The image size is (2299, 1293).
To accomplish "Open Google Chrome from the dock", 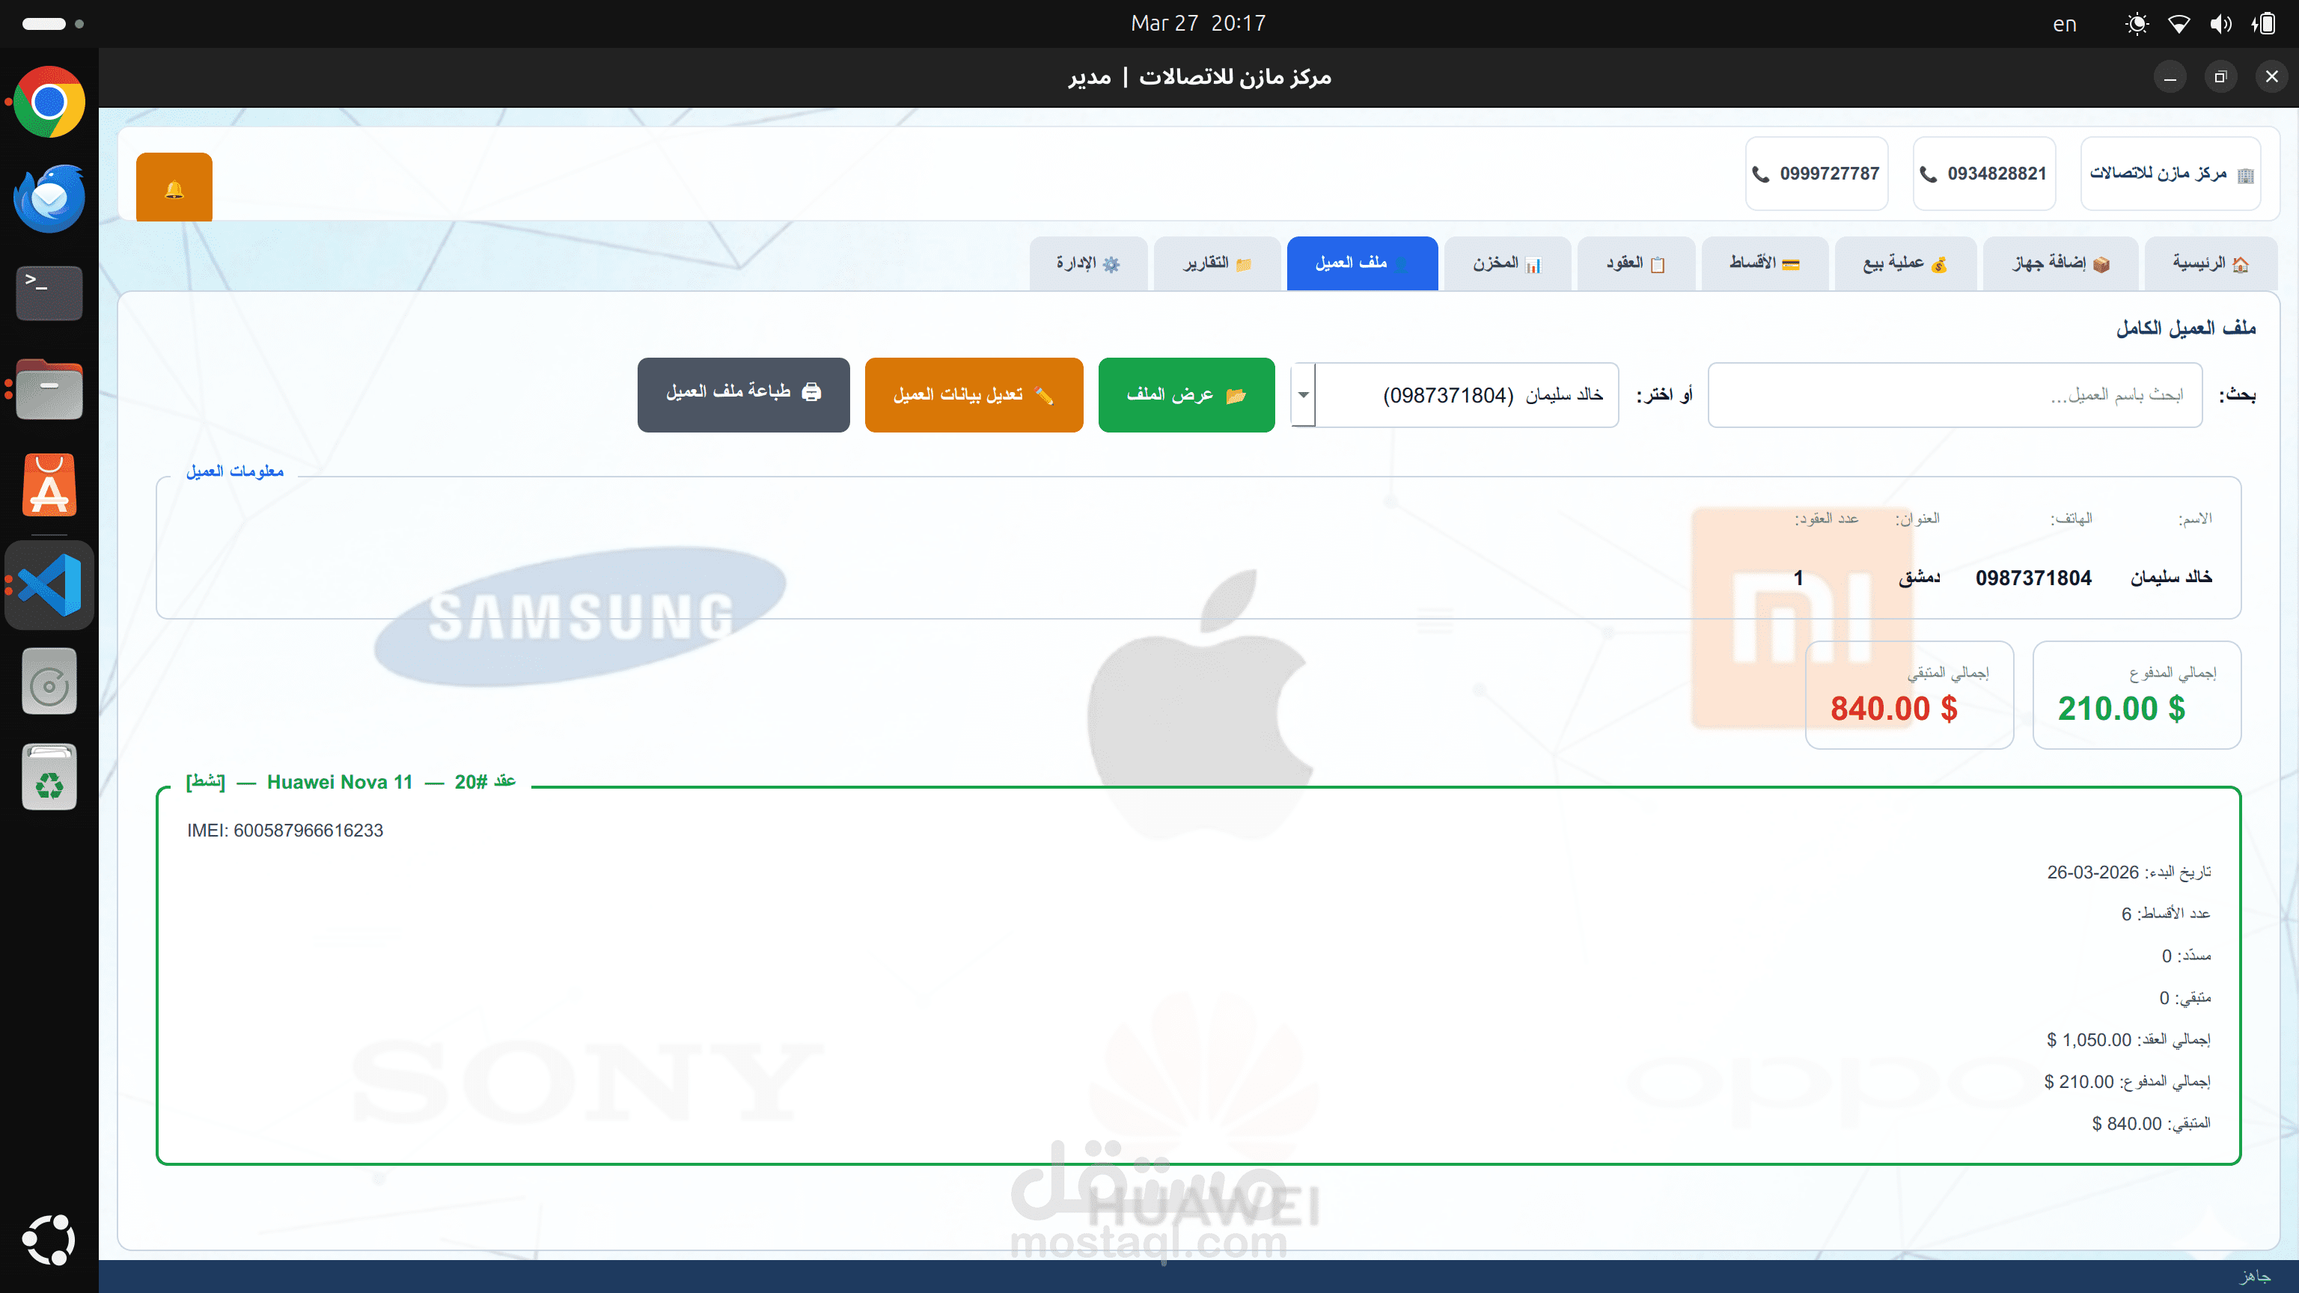I will tap(49, 102).
